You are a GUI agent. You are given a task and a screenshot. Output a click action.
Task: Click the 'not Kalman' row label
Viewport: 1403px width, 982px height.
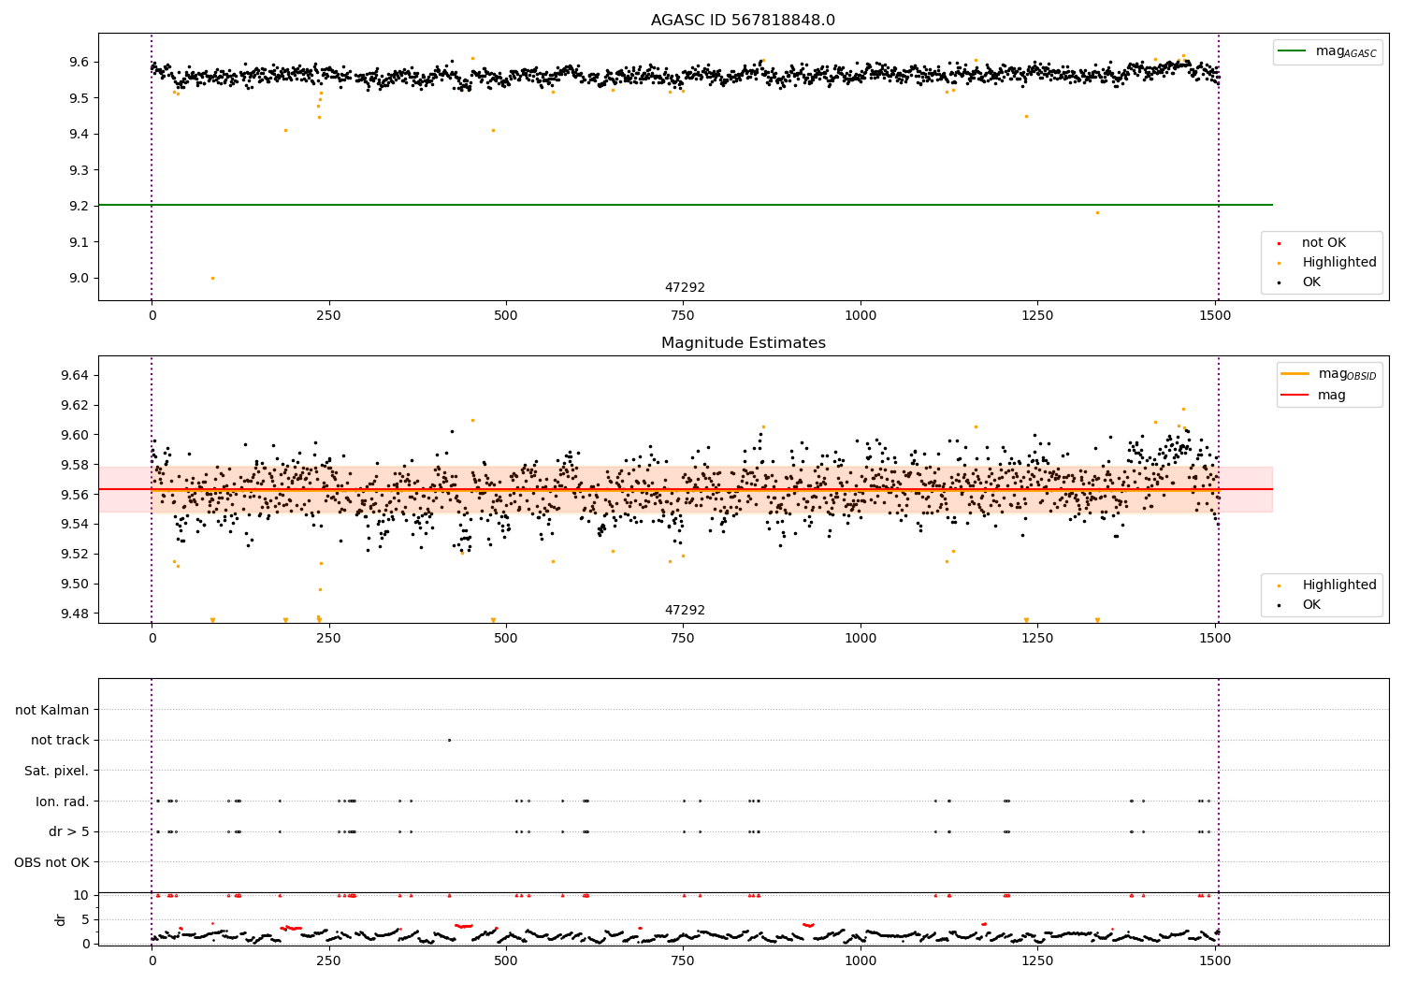52,710
